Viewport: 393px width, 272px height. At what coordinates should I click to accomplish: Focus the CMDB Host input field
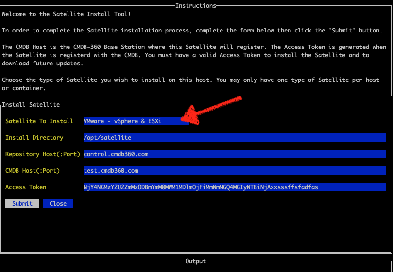[x=235, y=171]
